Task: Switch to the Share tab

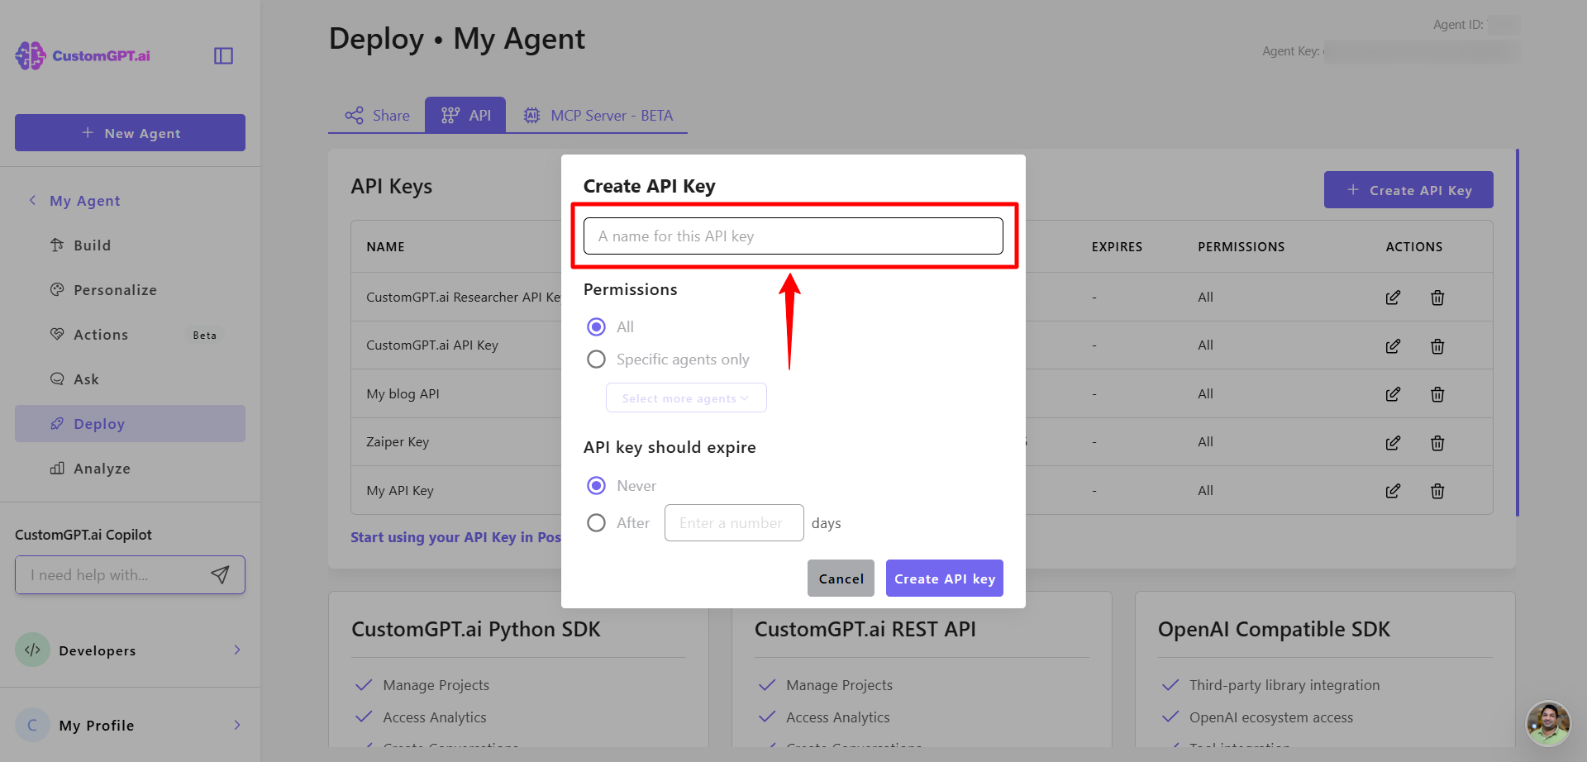Action: 377,116
